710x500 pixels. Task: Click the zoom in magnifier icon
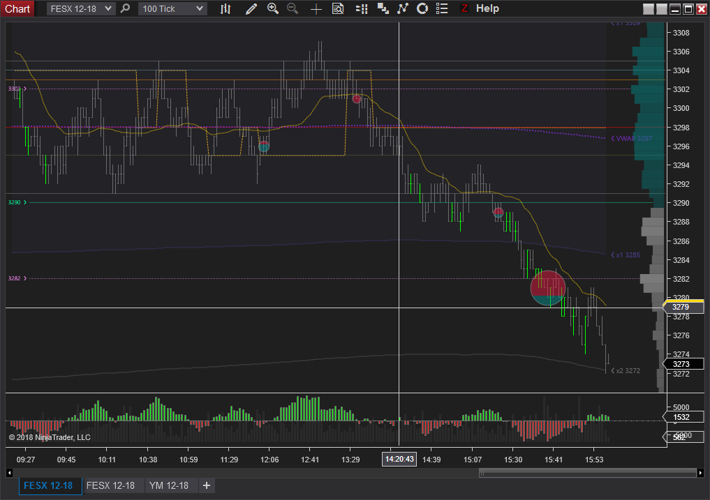[x=272, y=8]
